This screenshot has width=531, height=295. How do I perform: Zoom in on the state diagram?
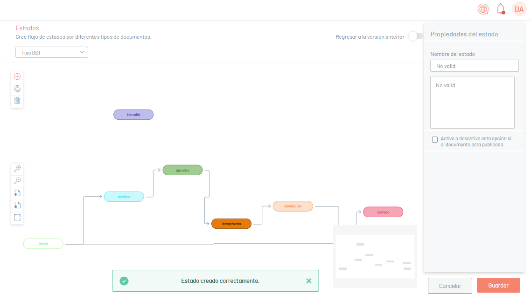click(17, 169)
